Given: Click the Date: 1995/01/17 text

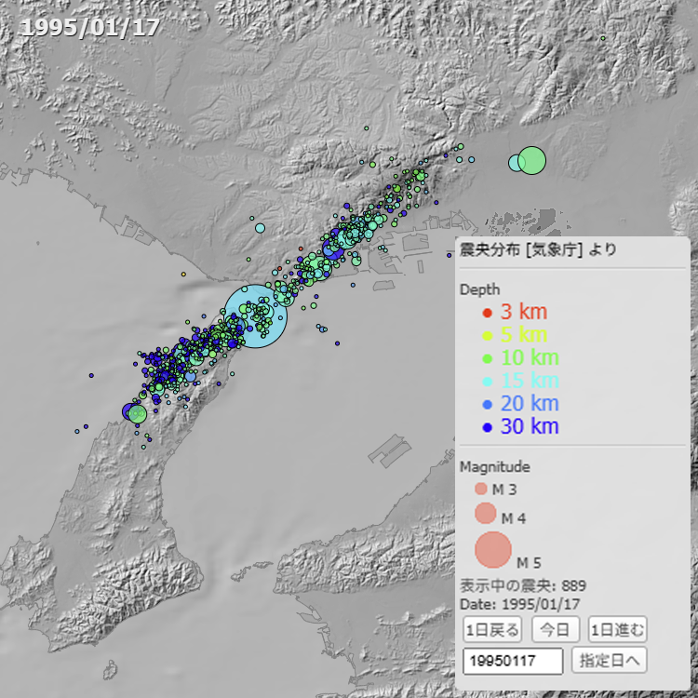Looking at the screenshot, I should point(519,605).
